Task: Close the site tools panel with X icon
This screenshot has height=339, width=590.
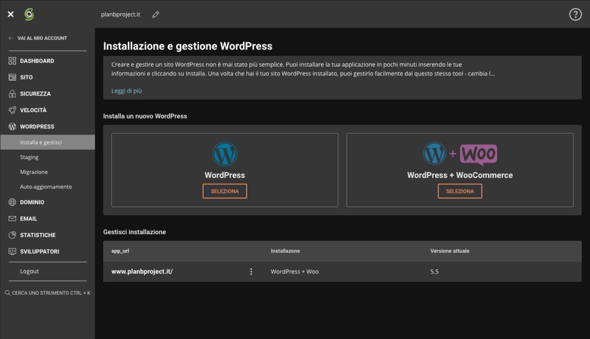Action: point(10,14)
